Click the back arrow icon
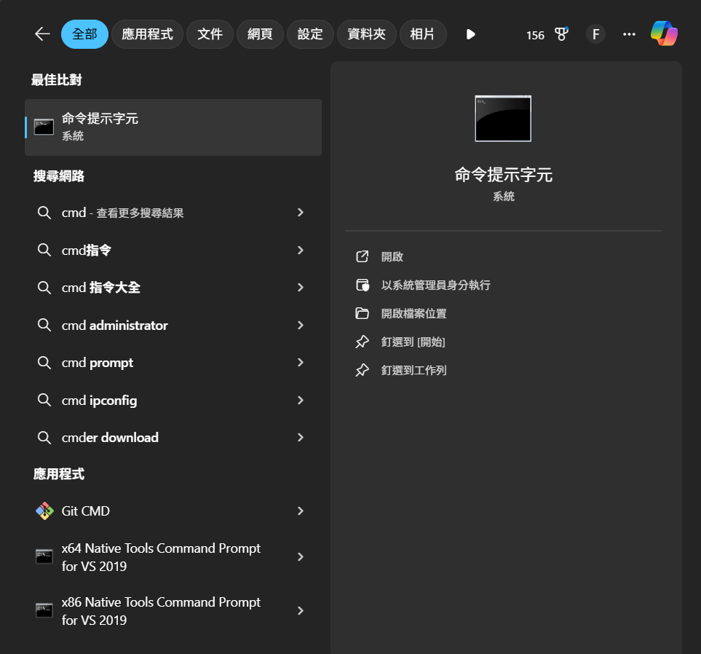 pyautogui.click(x=42, y=34)
